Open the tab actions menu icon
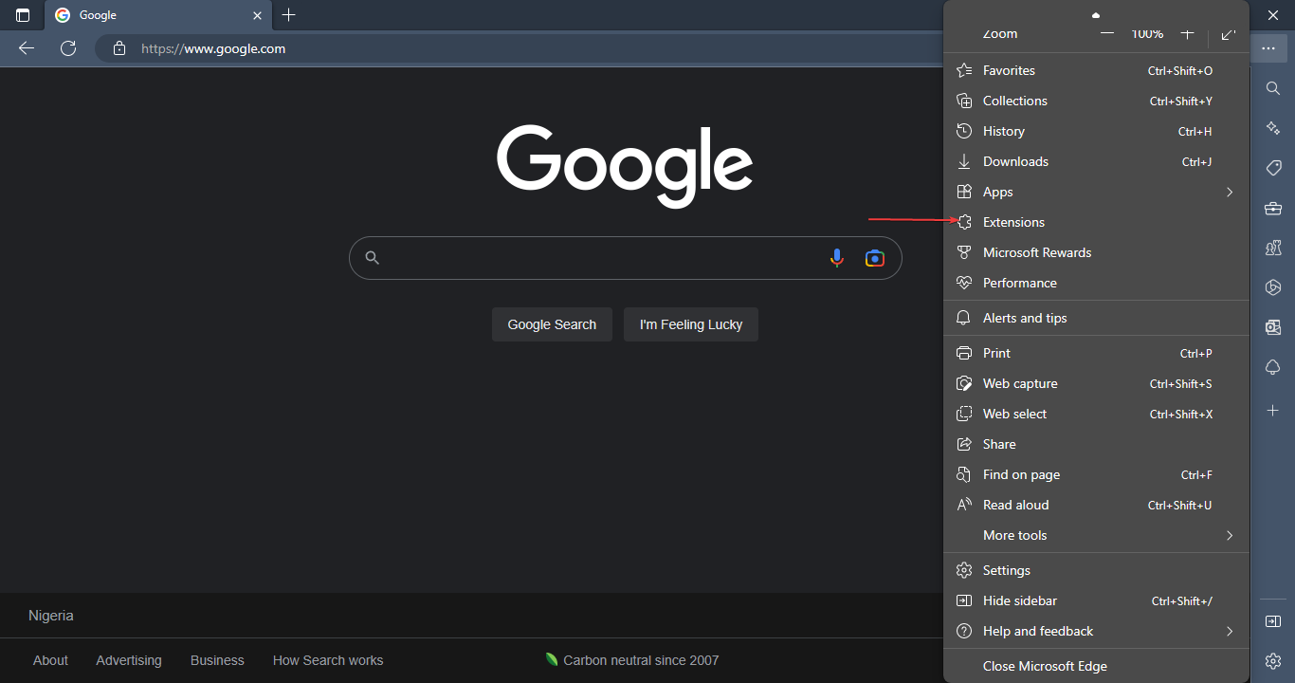The width and height of the screenshot is (1295, 683). [23, 15]
